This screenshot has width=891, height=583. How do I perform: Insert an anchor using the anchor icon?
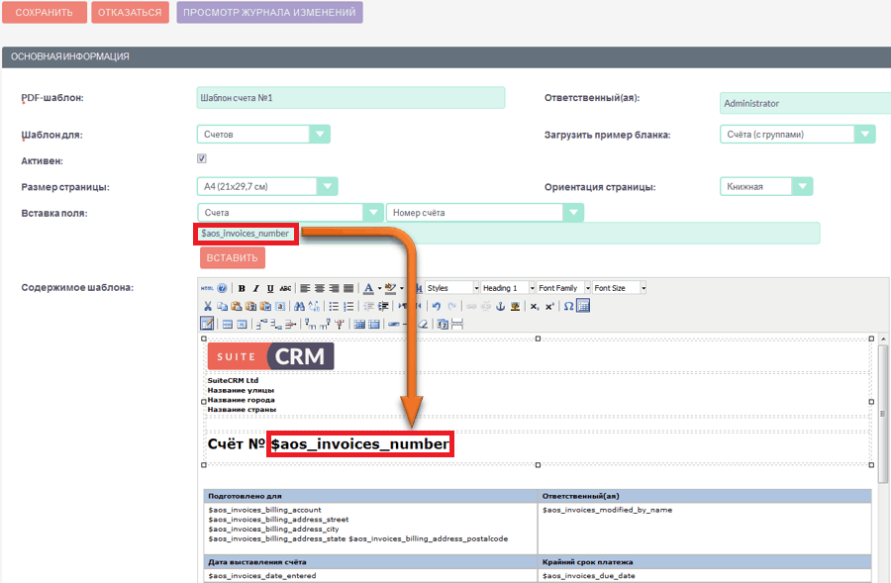pyautogui.click(x=500, y=306)
